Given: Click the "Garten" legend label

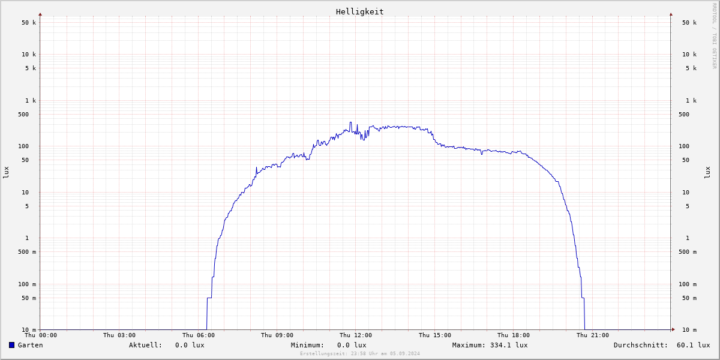Looking at the screenshot, I should [31, 345].
